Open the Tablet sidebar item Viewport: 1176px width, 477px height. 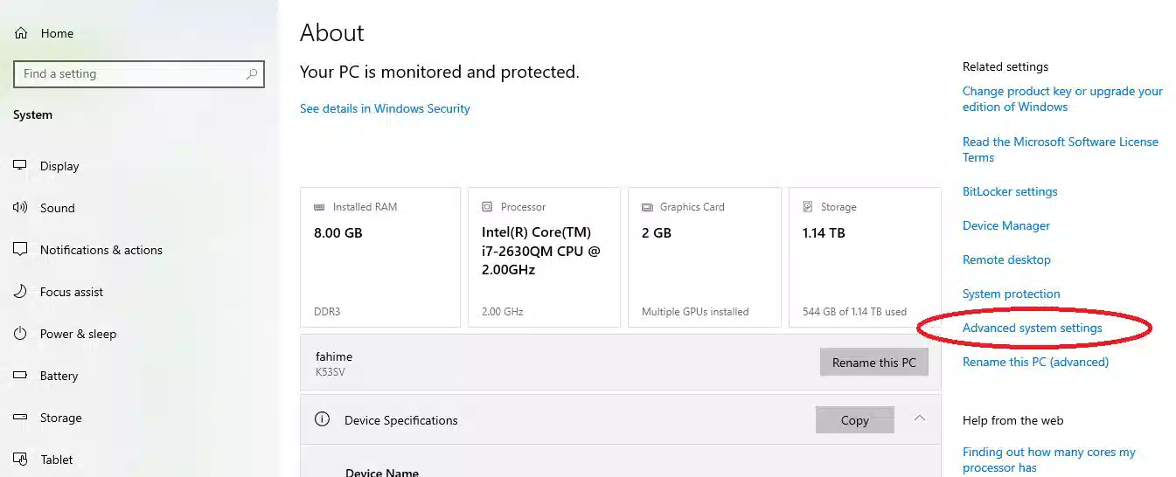coord(56,460)
